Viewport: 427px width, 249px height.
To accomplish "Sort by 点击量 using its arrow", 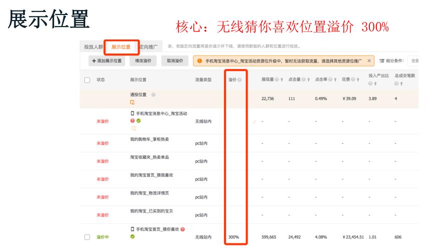I will (x=309, y=79).
